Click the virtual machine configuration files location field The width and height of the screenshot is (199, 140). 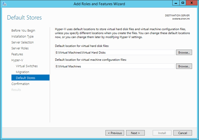(115, 67)
